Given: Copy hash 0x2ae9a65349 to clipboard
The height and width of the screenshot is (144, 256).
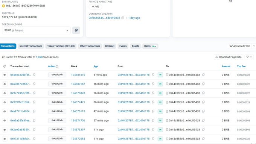Looking at the screenshot, I should (x=34, y=130).
